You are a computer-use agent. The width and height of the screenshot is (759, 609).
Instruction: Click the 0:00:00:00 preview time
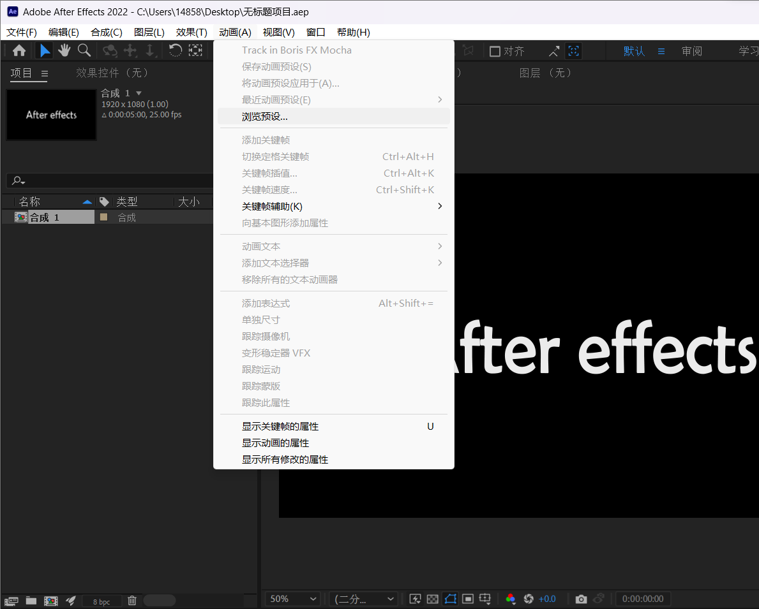coord(642,599)
